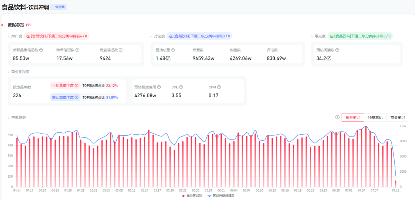
Task: Switch to the 种草笔记 tab
Action: coord(375,117)
